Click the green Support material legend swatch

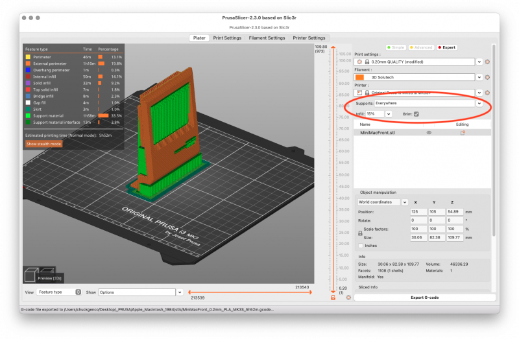coord(28,116)
